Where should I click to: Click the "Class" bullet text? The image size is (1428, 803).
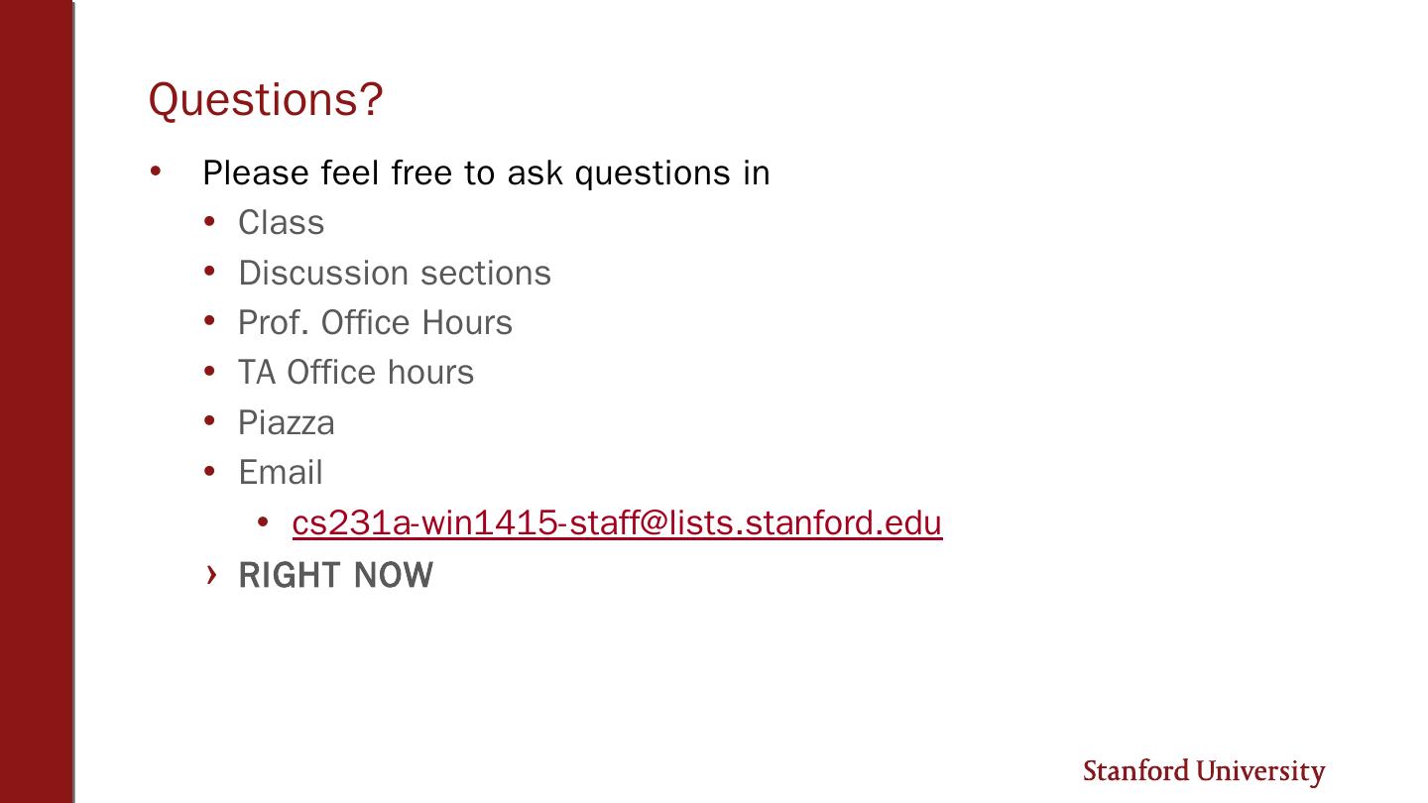coord(281,223)
